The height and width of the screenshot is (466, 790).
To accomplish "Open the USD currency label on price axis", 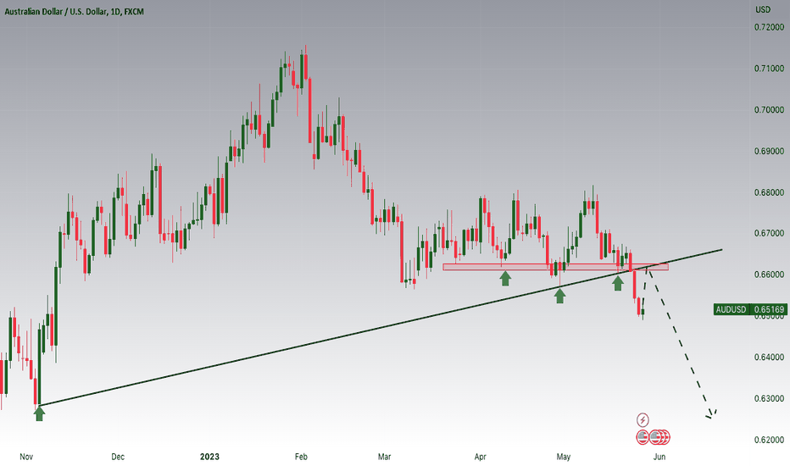I will click(763, 9).
